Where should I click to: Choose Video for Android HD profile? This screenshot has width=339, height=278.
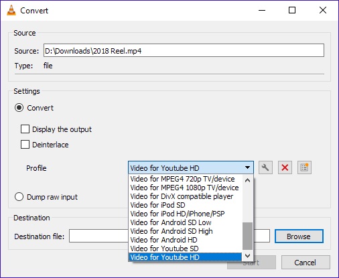point(186,240)
